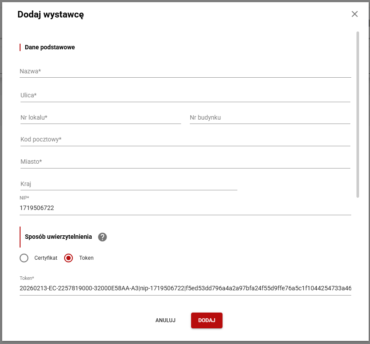370x344 pixels.
Task: Click inside the Token value field
Action: tap(185, 288)
